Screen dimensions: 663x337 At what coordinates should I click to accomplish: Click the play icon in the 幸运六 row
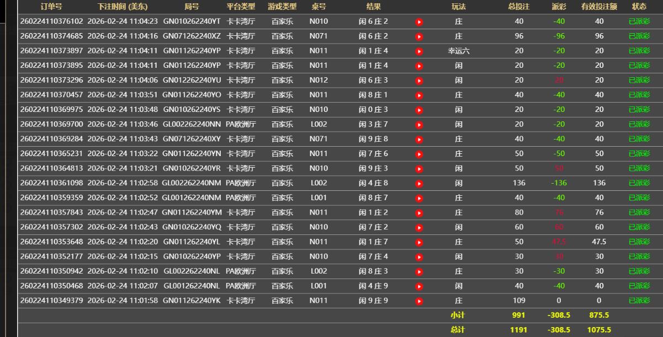pos(419,51)
